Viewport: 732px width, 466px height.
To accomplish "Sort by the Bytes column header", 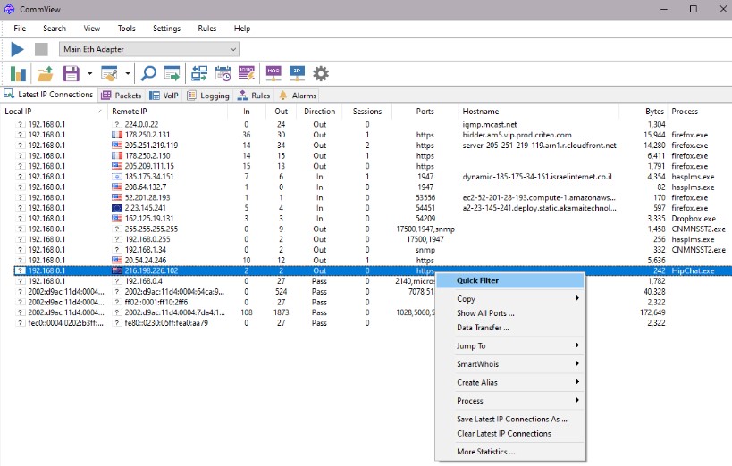I will coord(654,112).
